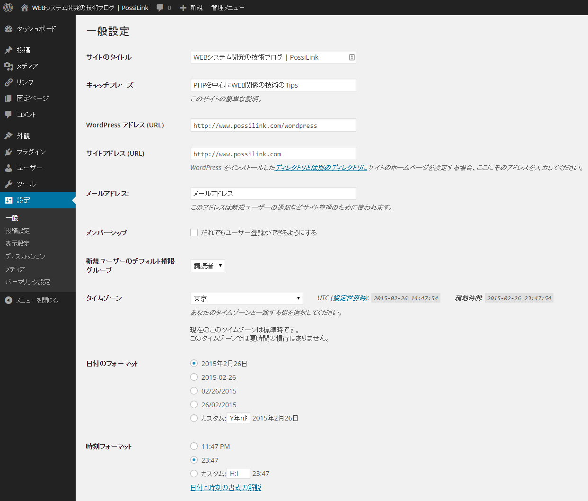Click the WordPress logo icon

tap(8, 8)
